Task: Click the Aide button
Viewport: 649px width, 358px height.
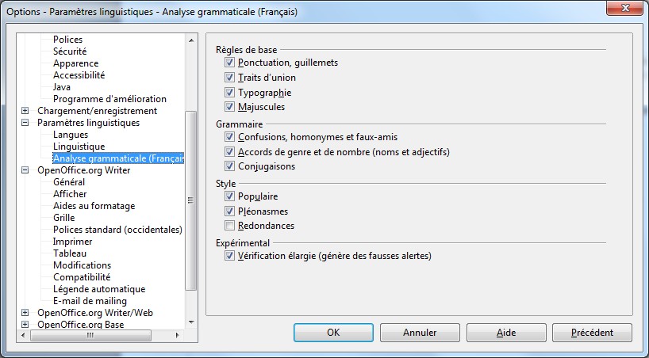Action: click(x=505, y=333)
